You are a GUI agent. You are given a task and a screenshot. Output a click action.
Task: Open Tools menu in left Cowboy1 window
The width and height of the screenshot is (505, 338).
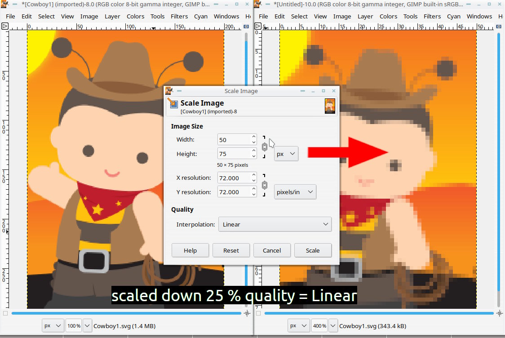[x=158, y=17]
